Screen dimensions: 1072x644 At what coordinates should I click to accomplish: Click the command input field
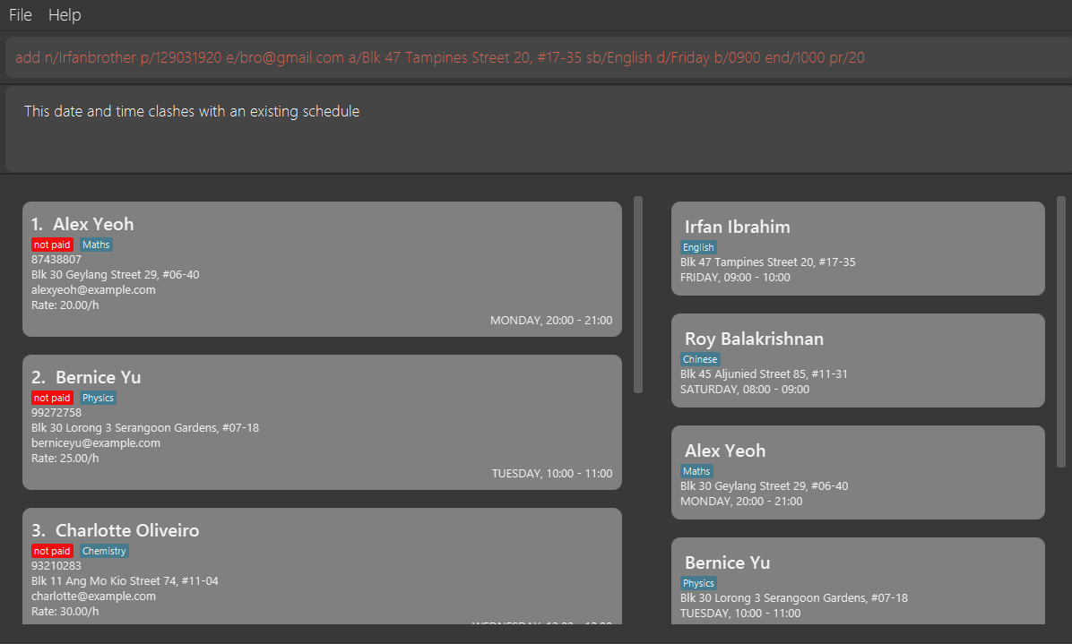point(539,57)
